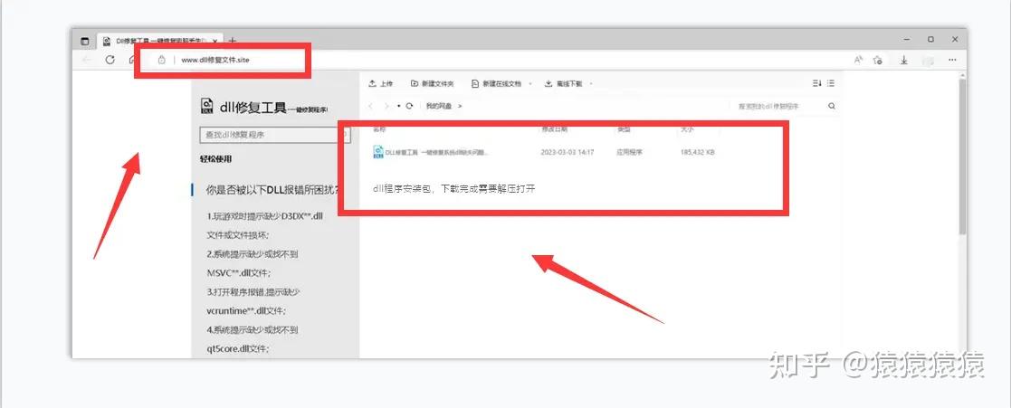Click 新建文件夹 to create a folder
Viewport: 1011px width, 408px height.
[x=432, y=84]
